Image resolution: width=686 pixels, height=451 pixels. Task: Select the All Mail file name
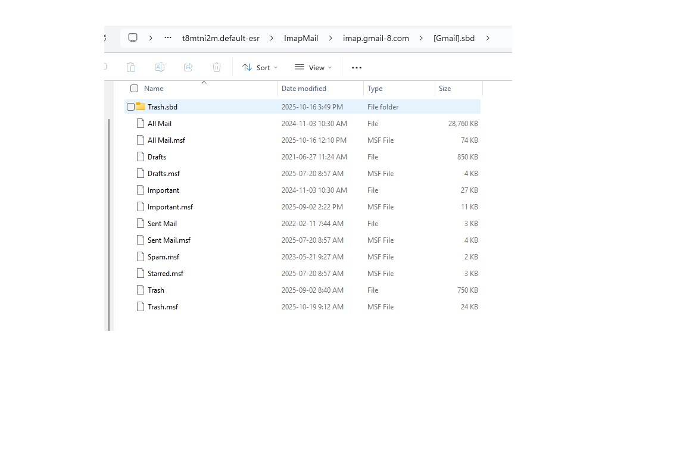(159, 123)
